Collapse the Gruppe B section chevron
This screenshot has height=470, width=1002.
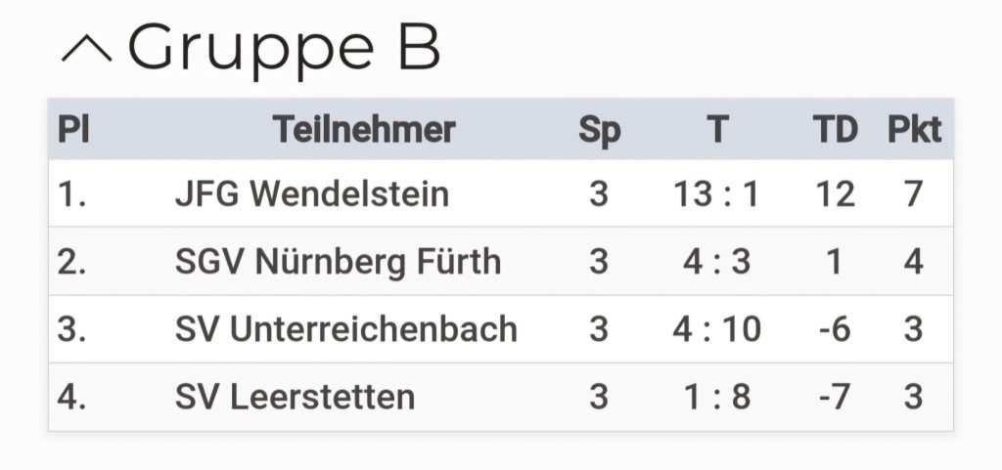86,50
